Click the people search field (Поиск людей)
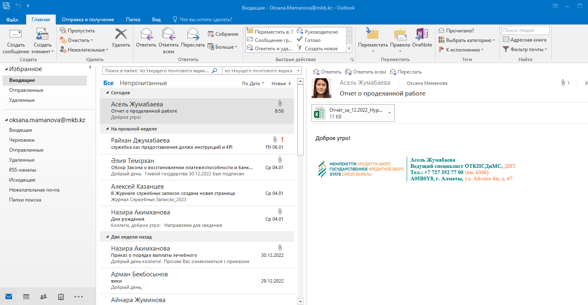Viewport: 588px width, 305px height. (525, 30)
